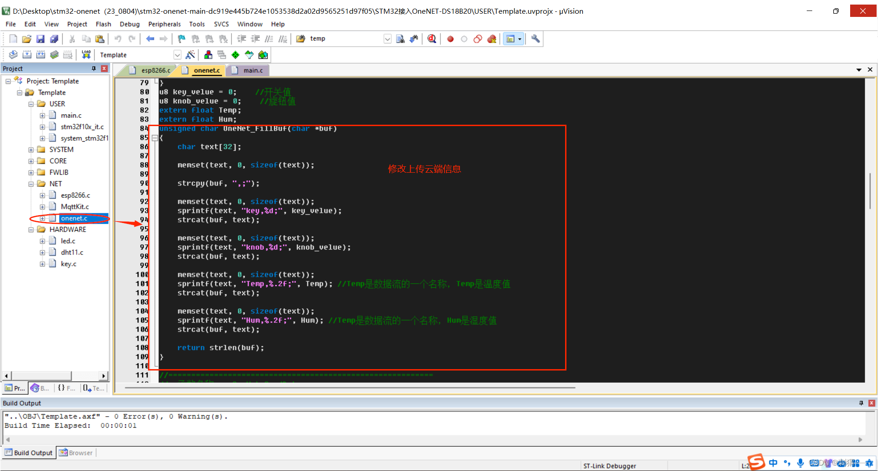The image size is (878, 471).
Task: Kill all breakpoints icon
Action: point(492,39)
